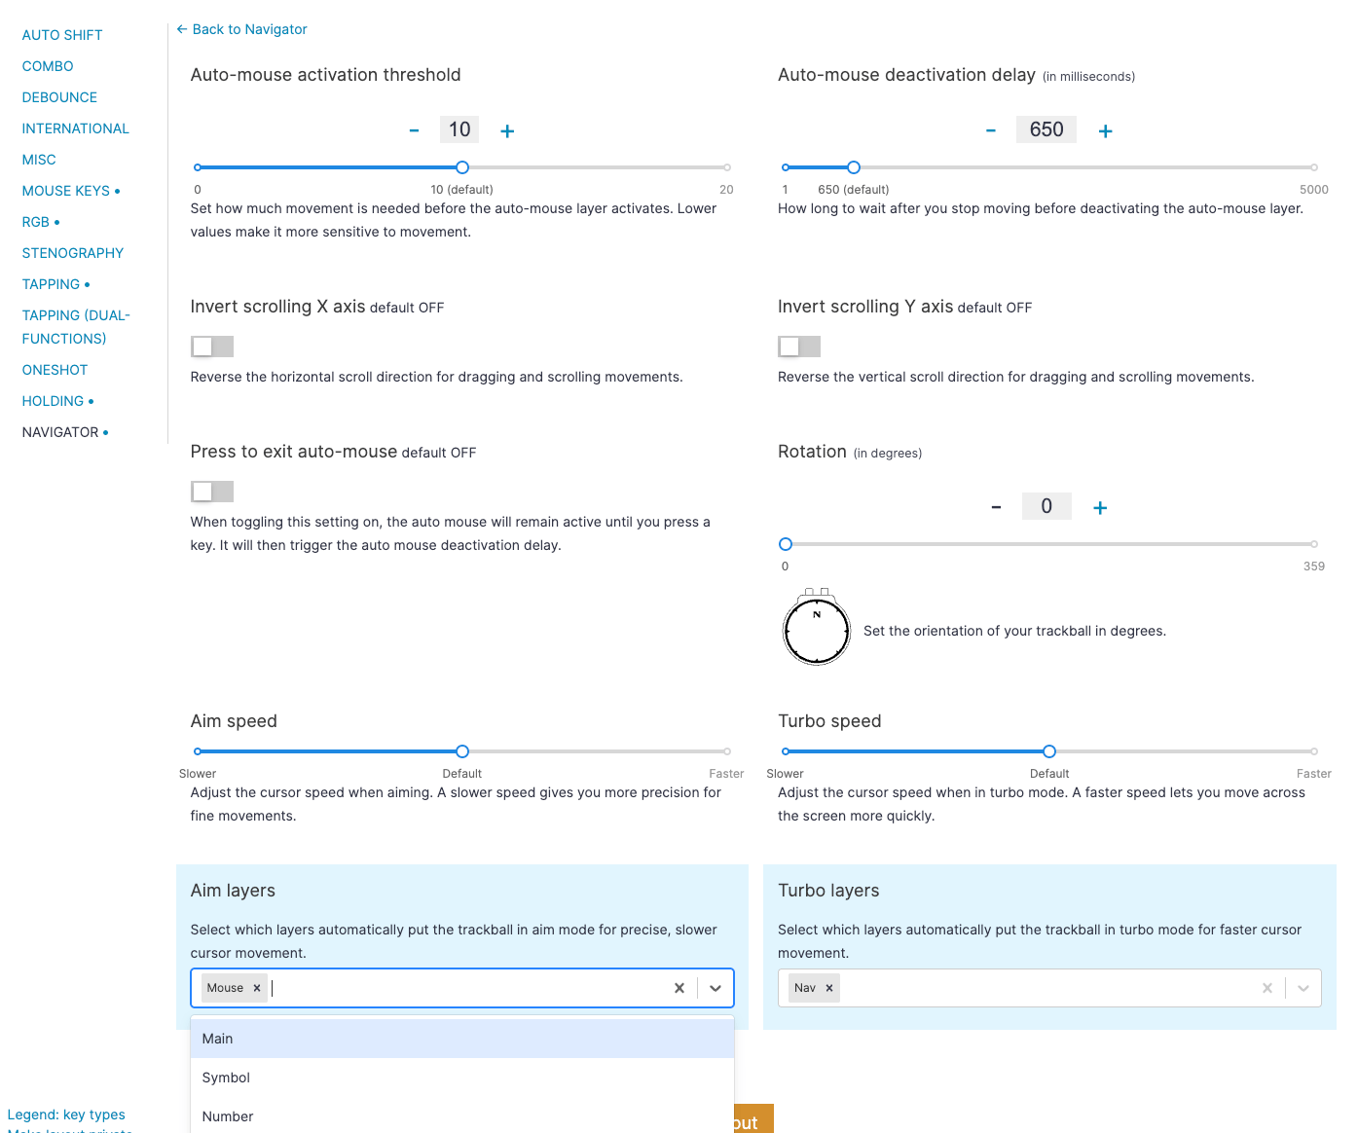Select Symbol from the layers dropdown list
The image size is (1358, 1133).
[x=225, y=1078]
